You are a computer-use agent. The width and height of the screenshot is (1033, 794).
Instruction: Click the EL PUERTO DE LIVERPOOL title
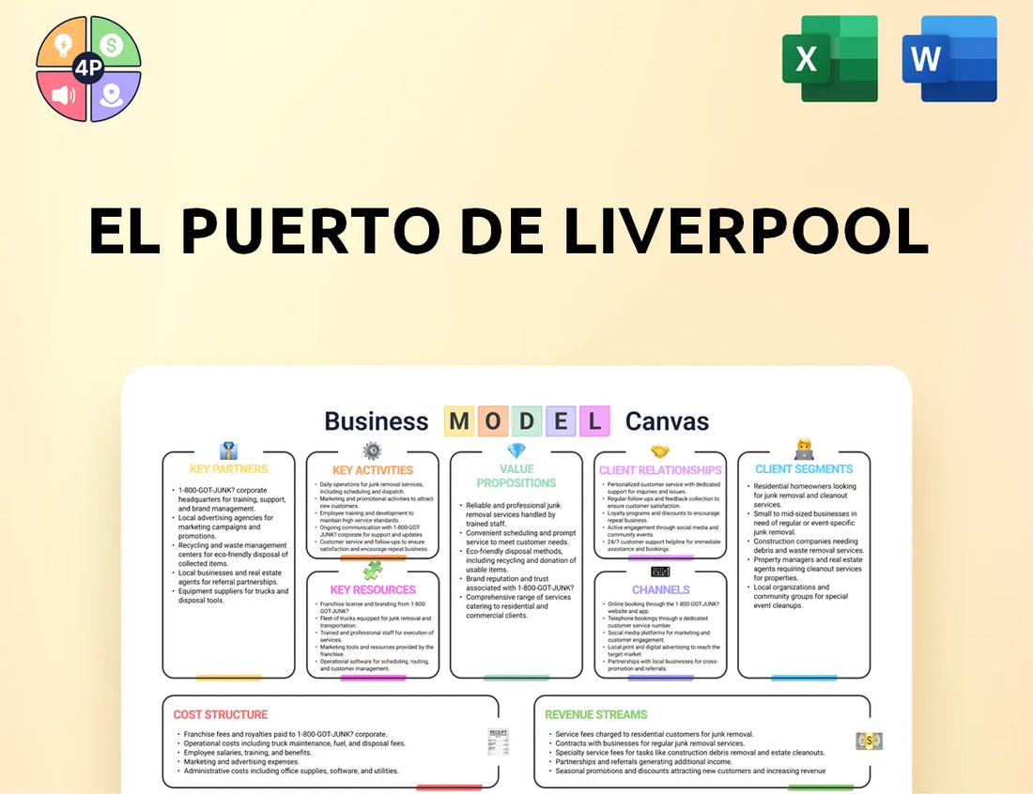(x=509, y=231)
